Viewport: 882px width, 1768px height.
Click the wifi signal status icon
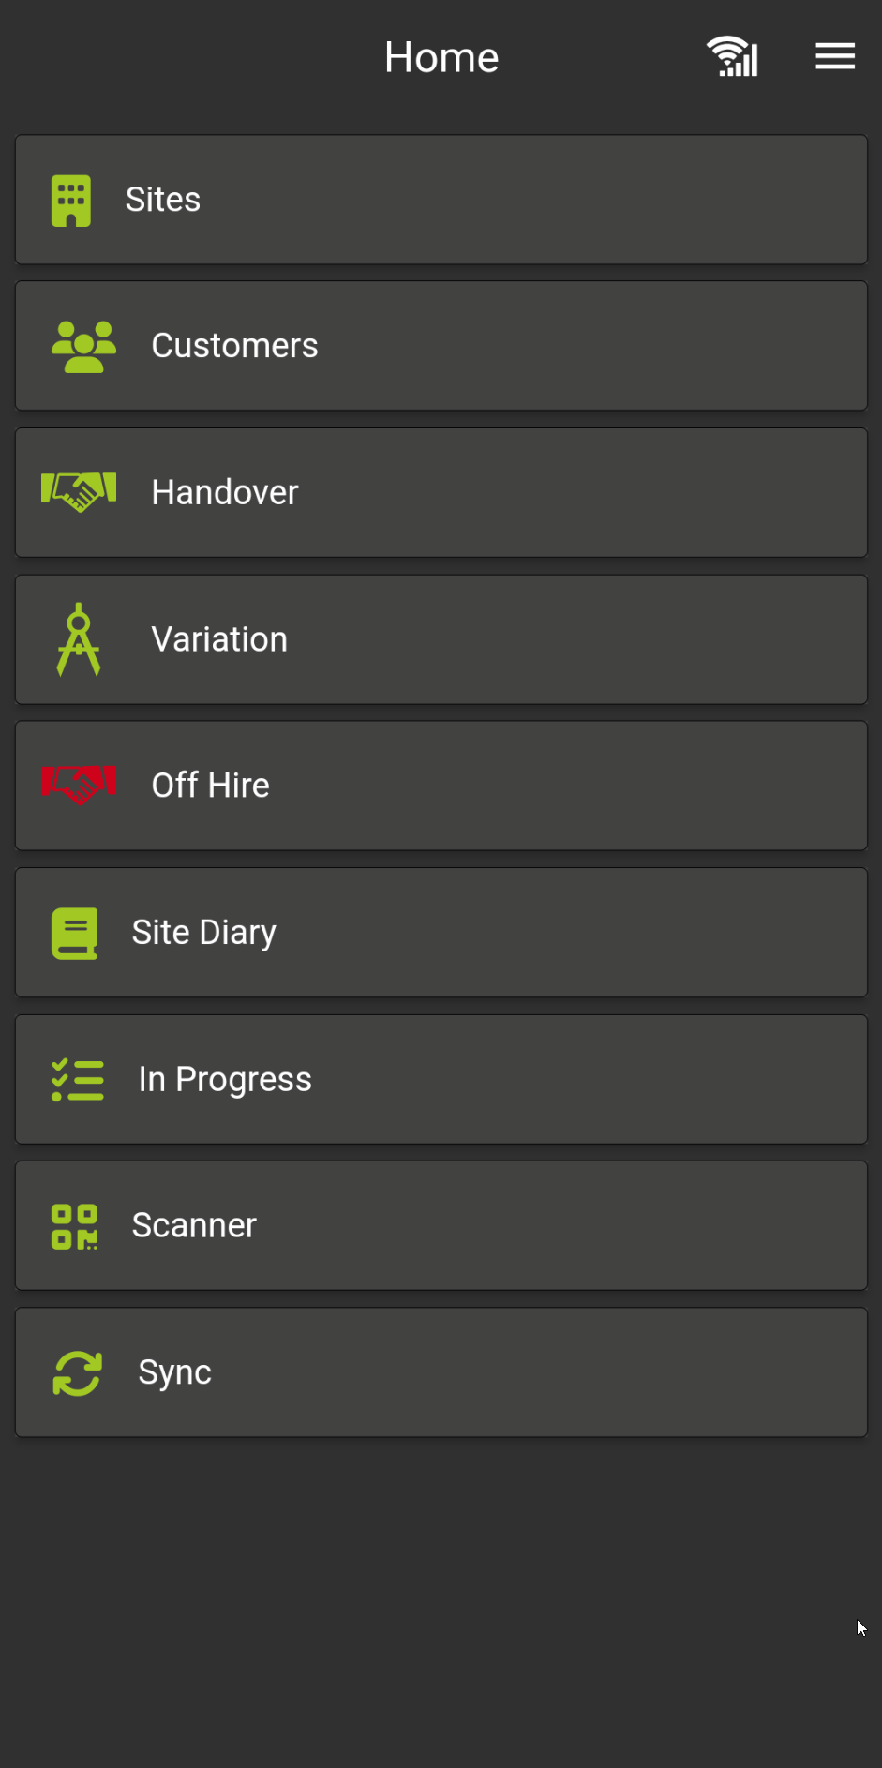(x=732, y=57)
